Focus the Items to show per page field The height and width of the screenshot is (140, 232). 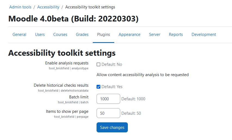pyautogui.click(x=108, y=113)
